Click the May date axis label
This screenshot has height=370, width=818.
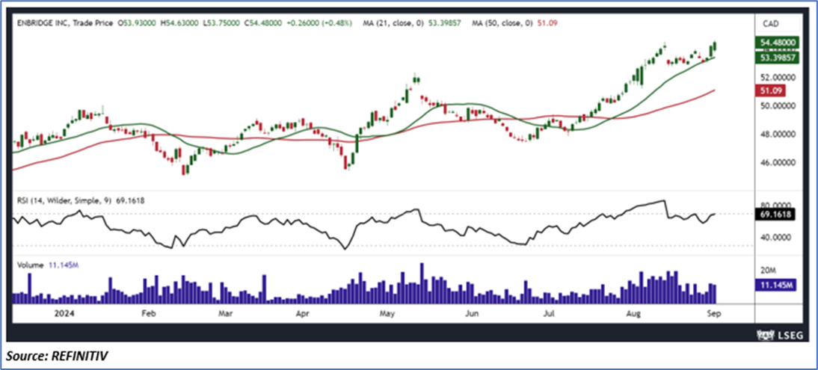(x=387, y=314)
